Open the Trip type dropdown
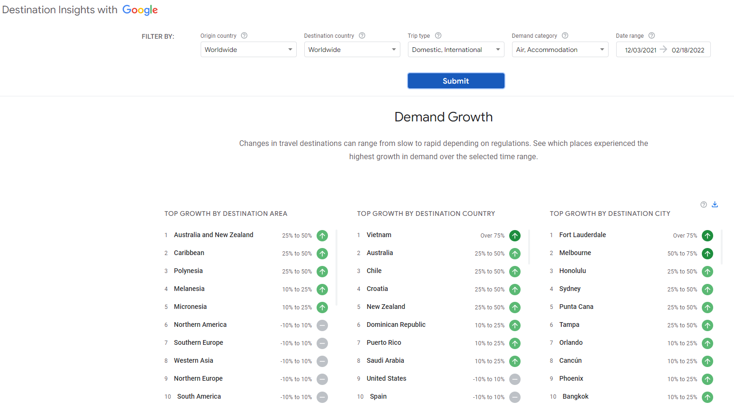Viewport: 734px width, 410px height. [456, 50]
